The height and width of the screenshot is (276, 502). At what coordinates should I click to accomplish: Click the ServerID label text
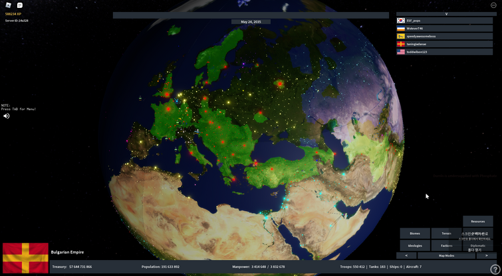pyautogui.click(x=17, y=21)
